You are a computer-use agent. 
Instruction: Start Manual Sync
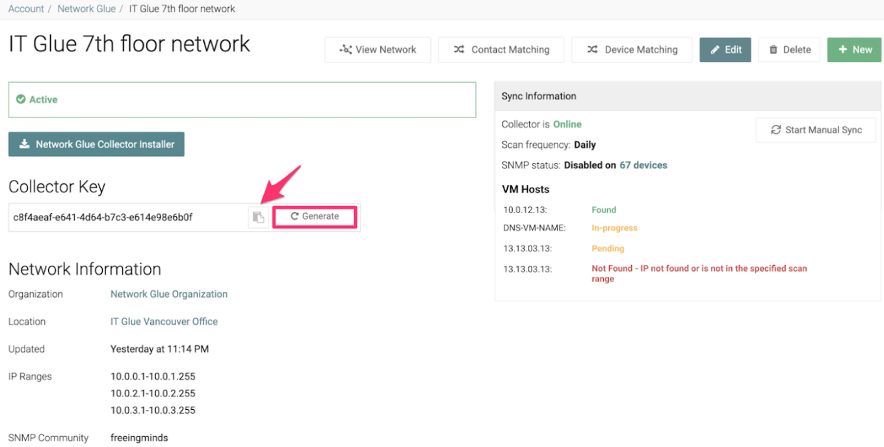tap(816, 130)
